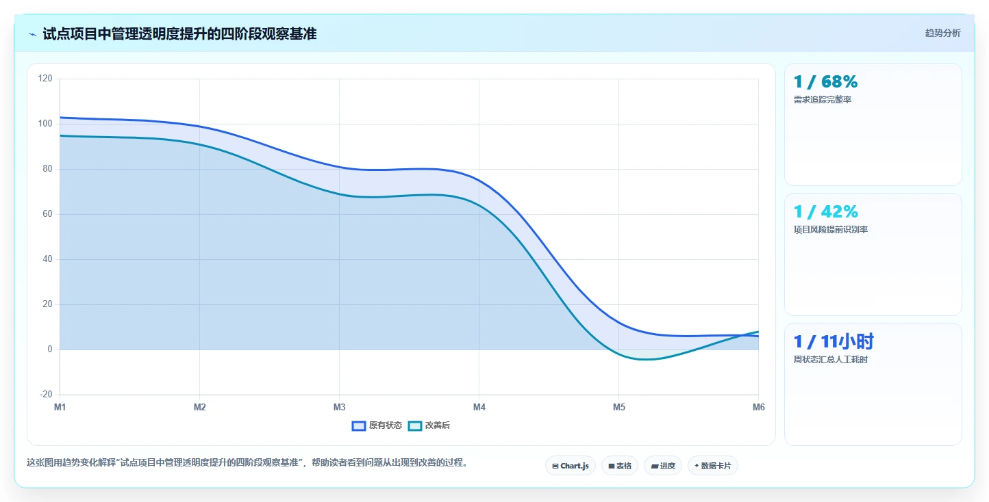
Task: Click the M3 axis label
Action: [x=340, y=408]
